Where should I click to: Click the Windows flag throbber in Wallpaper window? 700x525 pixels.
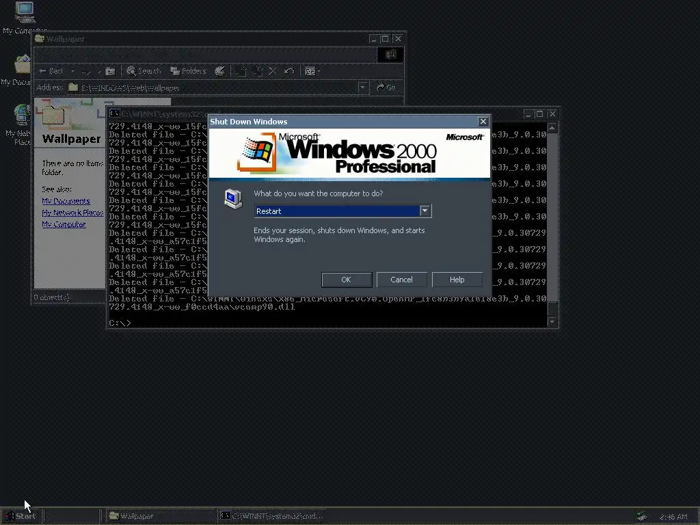point(390,55)
